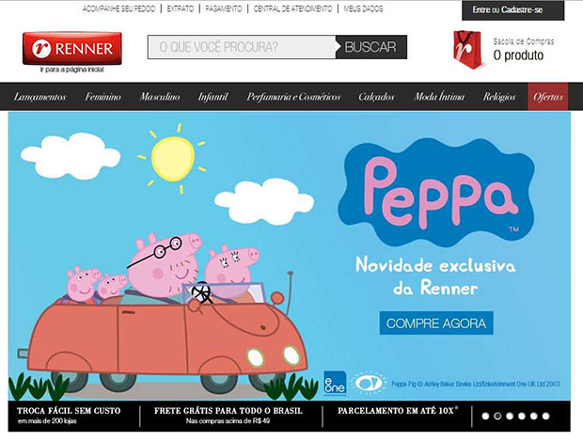Click the Renner logo to go home
Viewport: 583px width, 441px height.
point(72,48)
